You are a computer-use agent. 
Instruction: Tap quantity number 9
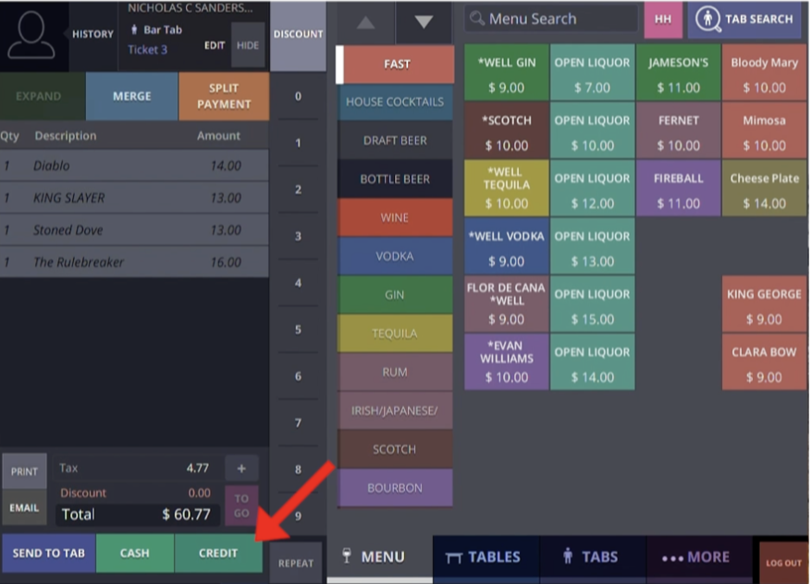(299, 517)
